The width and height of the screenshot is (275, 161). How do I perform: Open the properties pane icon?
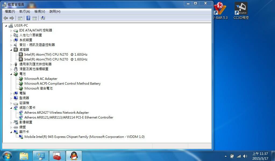pyautogui.click(x=35, y=18)
